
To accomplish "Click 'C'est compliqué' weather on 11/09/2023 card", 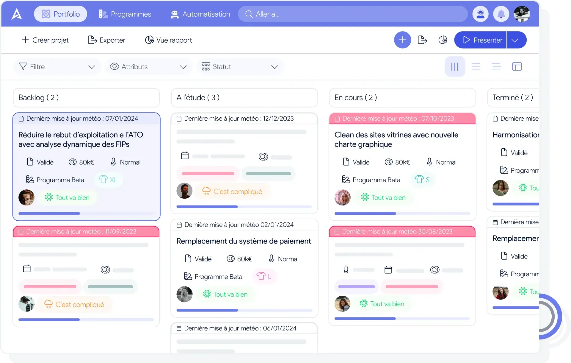I will pyautogui.click(x=74, y=305).
